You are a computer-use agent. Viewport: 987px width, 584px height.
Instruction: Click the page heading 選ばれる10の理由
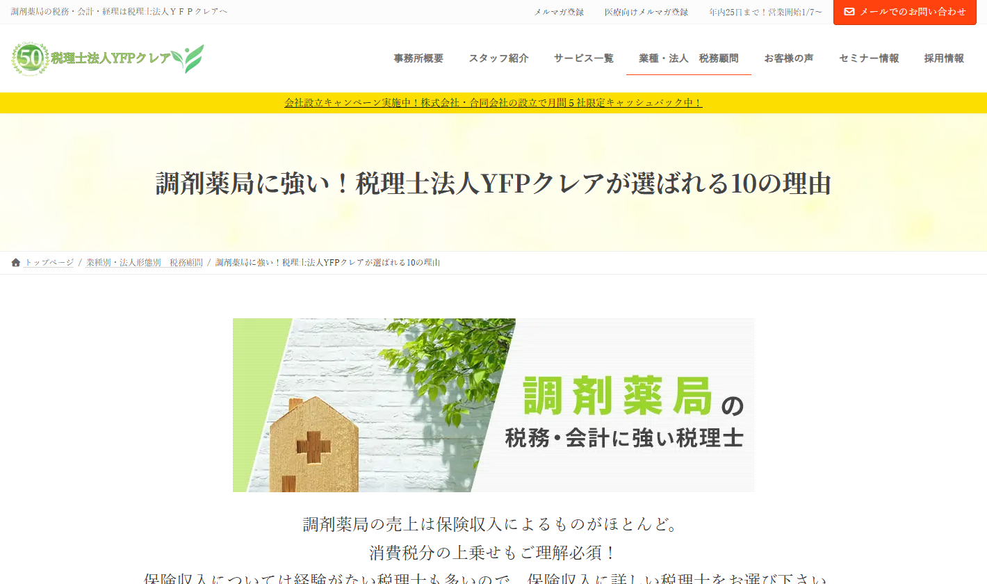[x=493, y=184]
